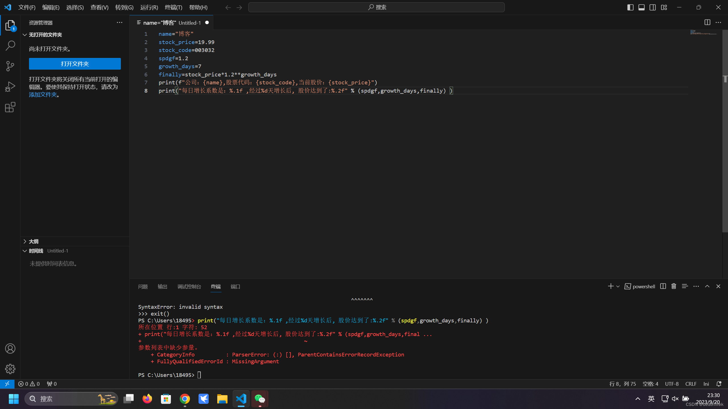Switch to the 问题 panel tab
The width and height of the screenshot is (728, 409).
(x=143, y=287)
